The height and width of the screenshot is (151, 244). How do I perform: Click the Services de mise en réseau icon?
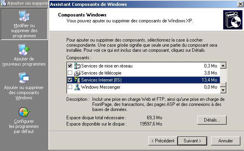[77, 66]
